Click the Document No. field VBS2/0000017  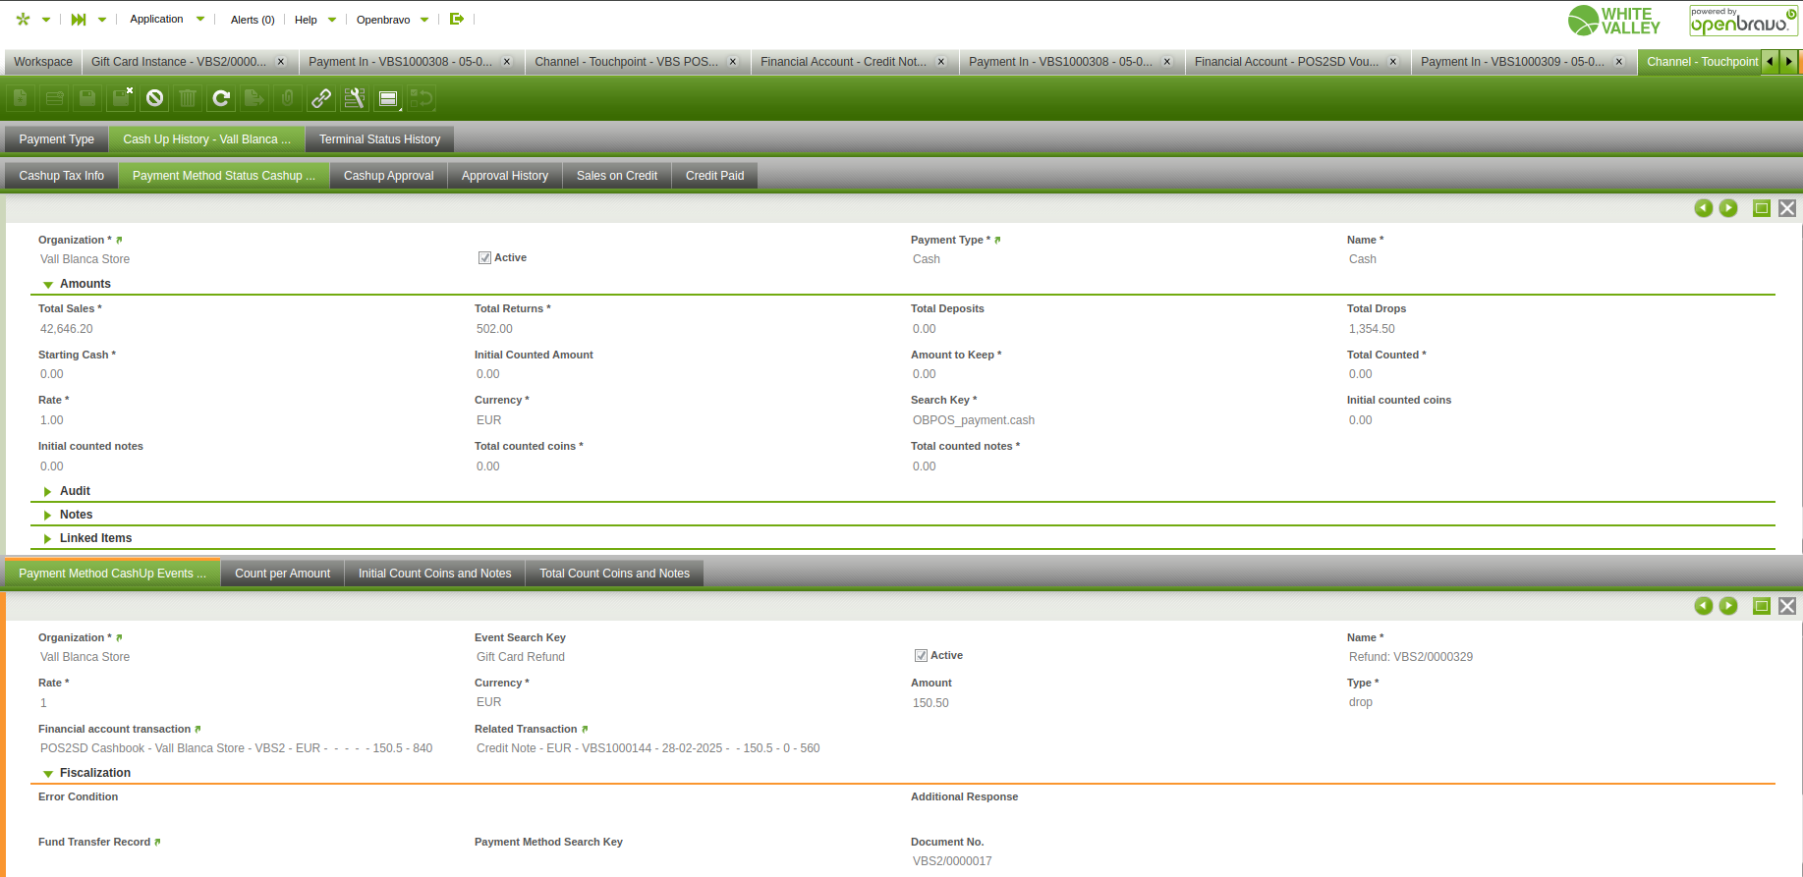click(952, 861)
